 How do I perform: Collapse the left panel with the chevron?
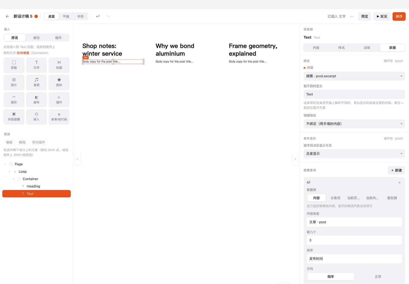[x=77, y=159]
